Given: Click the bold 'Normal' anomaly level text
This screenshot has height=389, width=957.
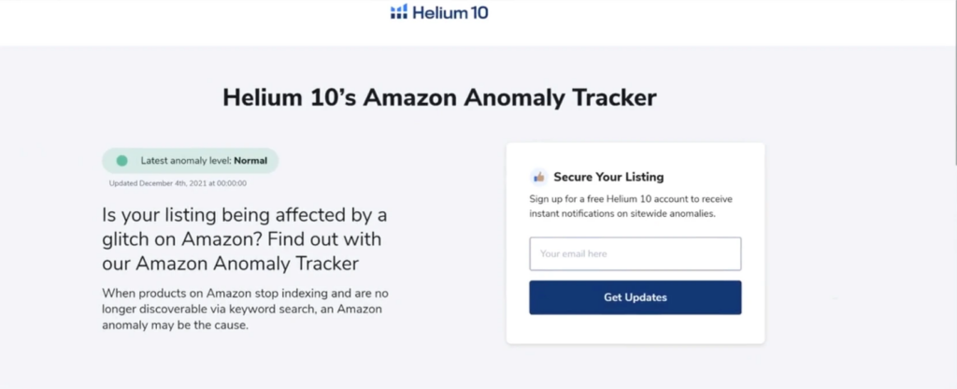Looking at the screenshot, I should point(250,161).
